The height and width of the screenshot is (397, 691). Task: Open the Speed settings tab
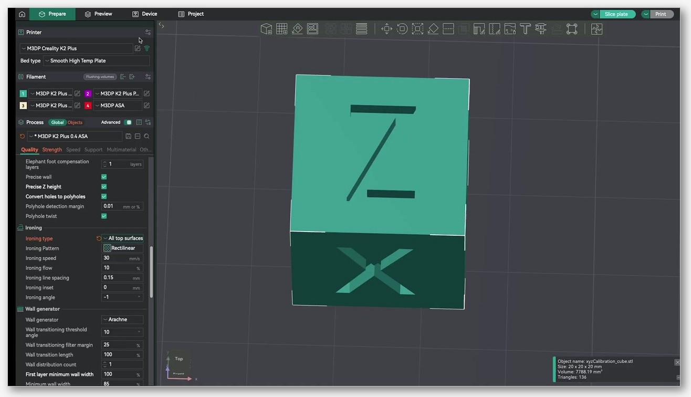point(73,150)
